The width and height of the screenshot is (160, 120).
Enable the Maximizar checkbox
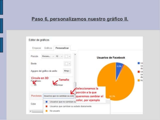pos(52,85)
